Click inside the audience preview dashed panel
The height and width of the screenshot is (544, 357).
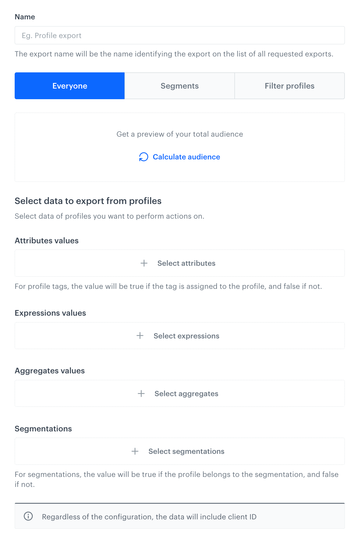[x=180, y=147]
